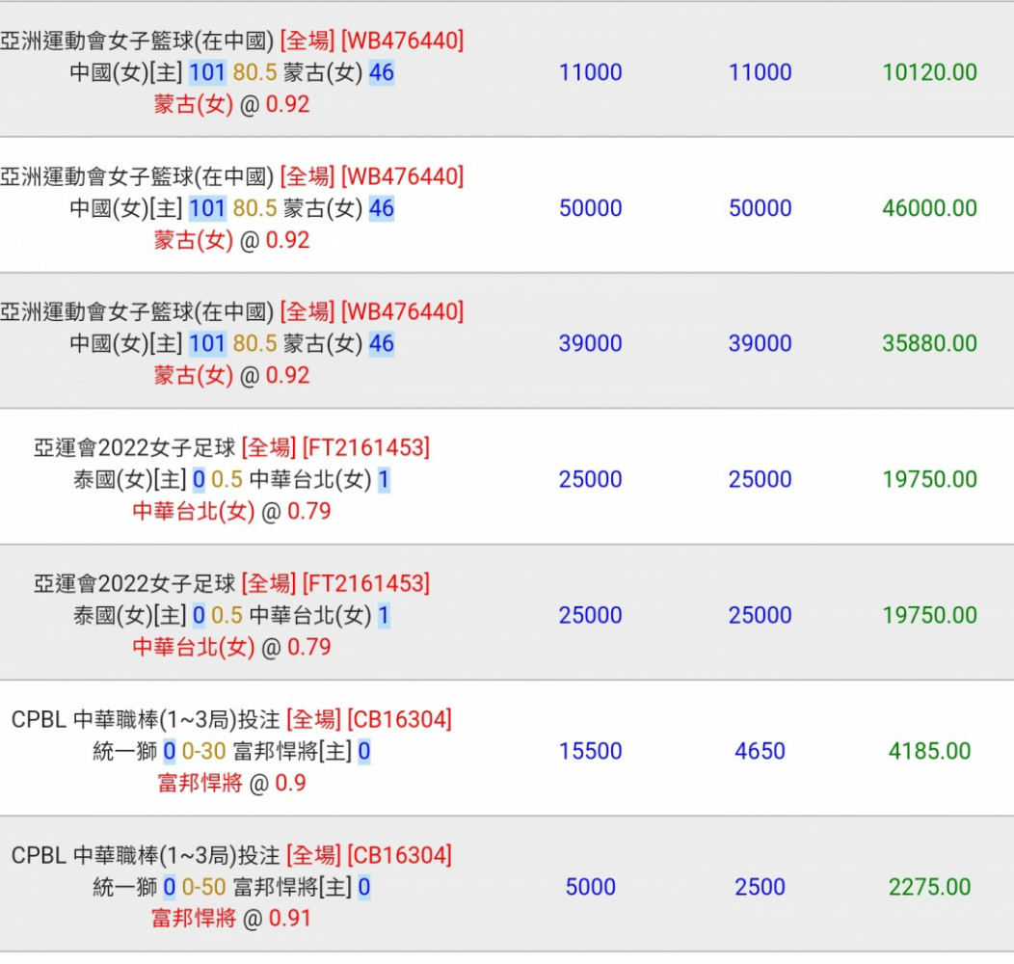
Task: Click the 46000.00 green payout amount
Action: coord(929,208)
